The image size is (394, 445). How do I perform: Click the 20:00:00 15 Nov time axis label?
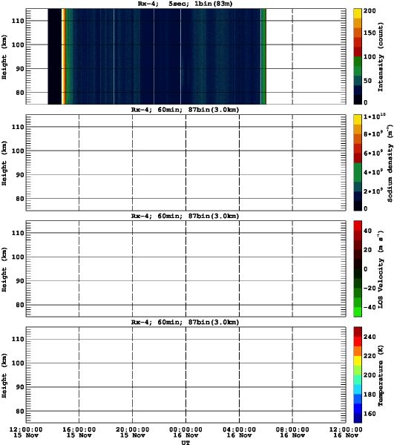point(132,432)
